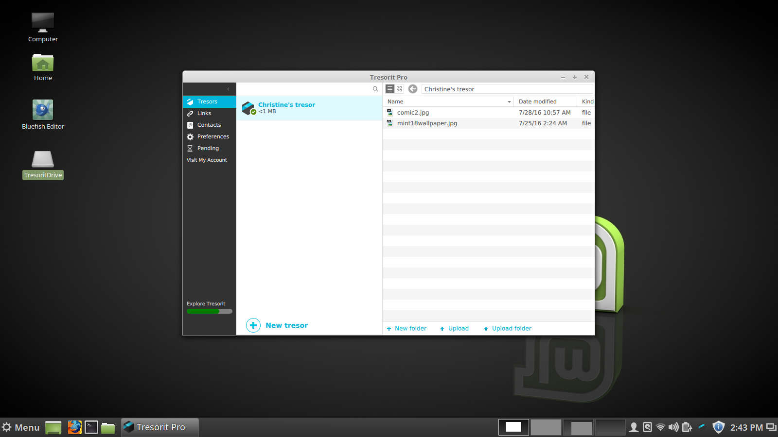Sort files by the Name column

point(448,101)
